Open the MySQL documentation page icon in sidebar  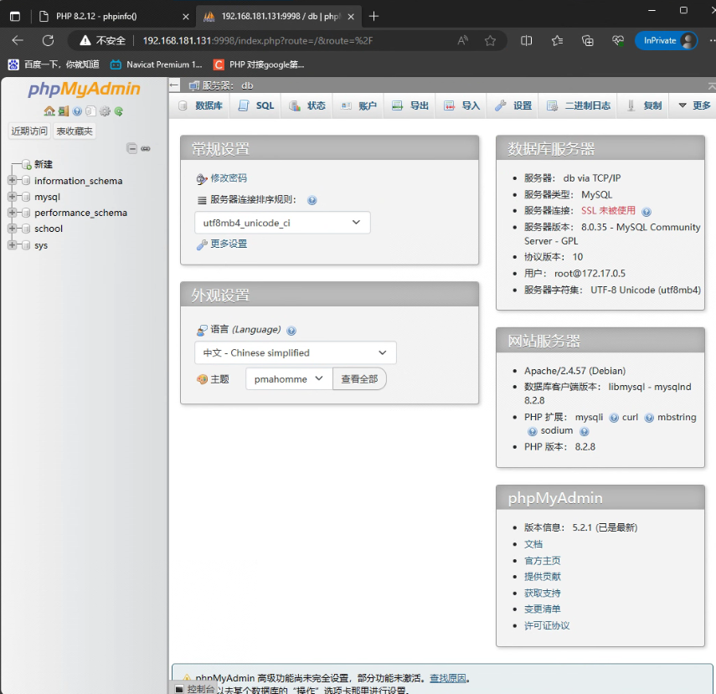tap(90, 111)
